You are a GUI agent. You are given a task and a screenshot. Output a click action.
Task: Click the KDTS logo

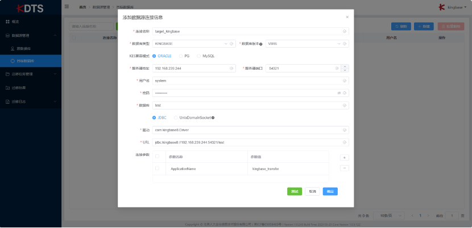30,8
